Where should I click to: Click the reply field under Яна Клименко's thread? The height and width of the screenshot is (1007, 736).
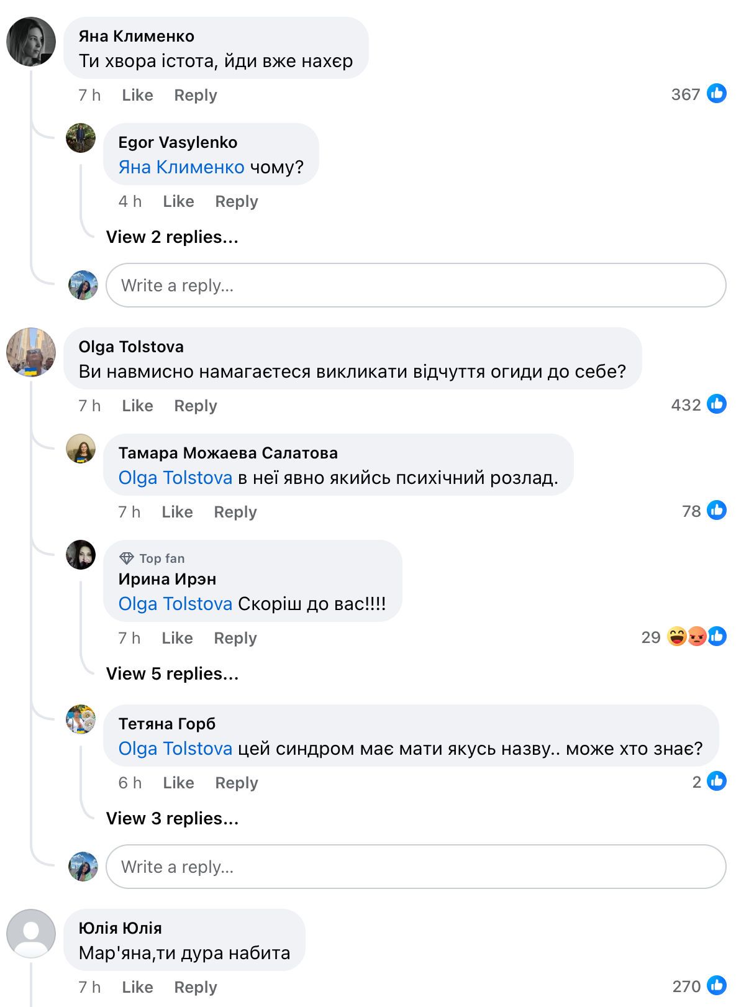[x=416, y=285]
